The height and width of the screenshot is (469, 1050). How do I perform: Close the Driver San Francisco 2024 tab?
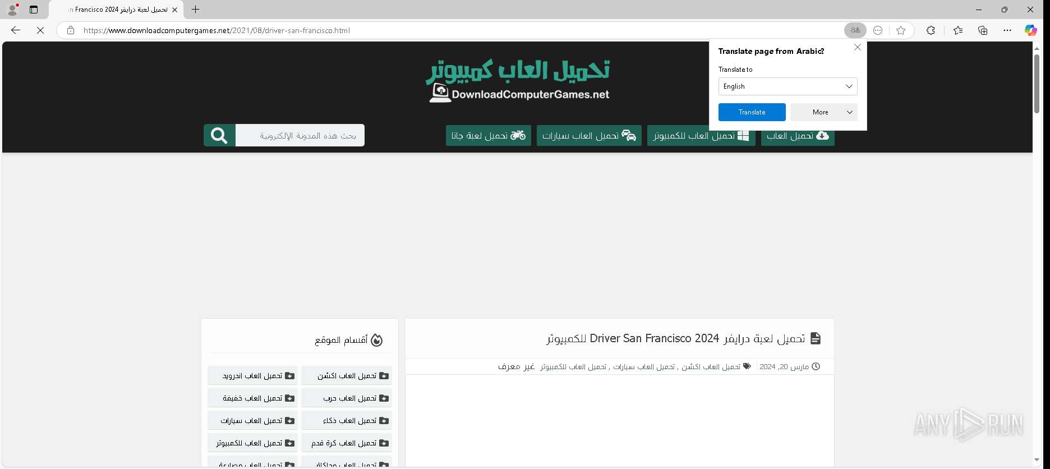(174, 10)
